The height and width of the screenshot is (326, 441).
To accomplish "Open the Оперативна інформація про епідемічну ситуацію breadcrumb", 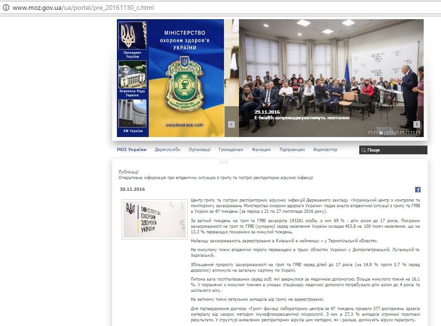I will (216, 178).
